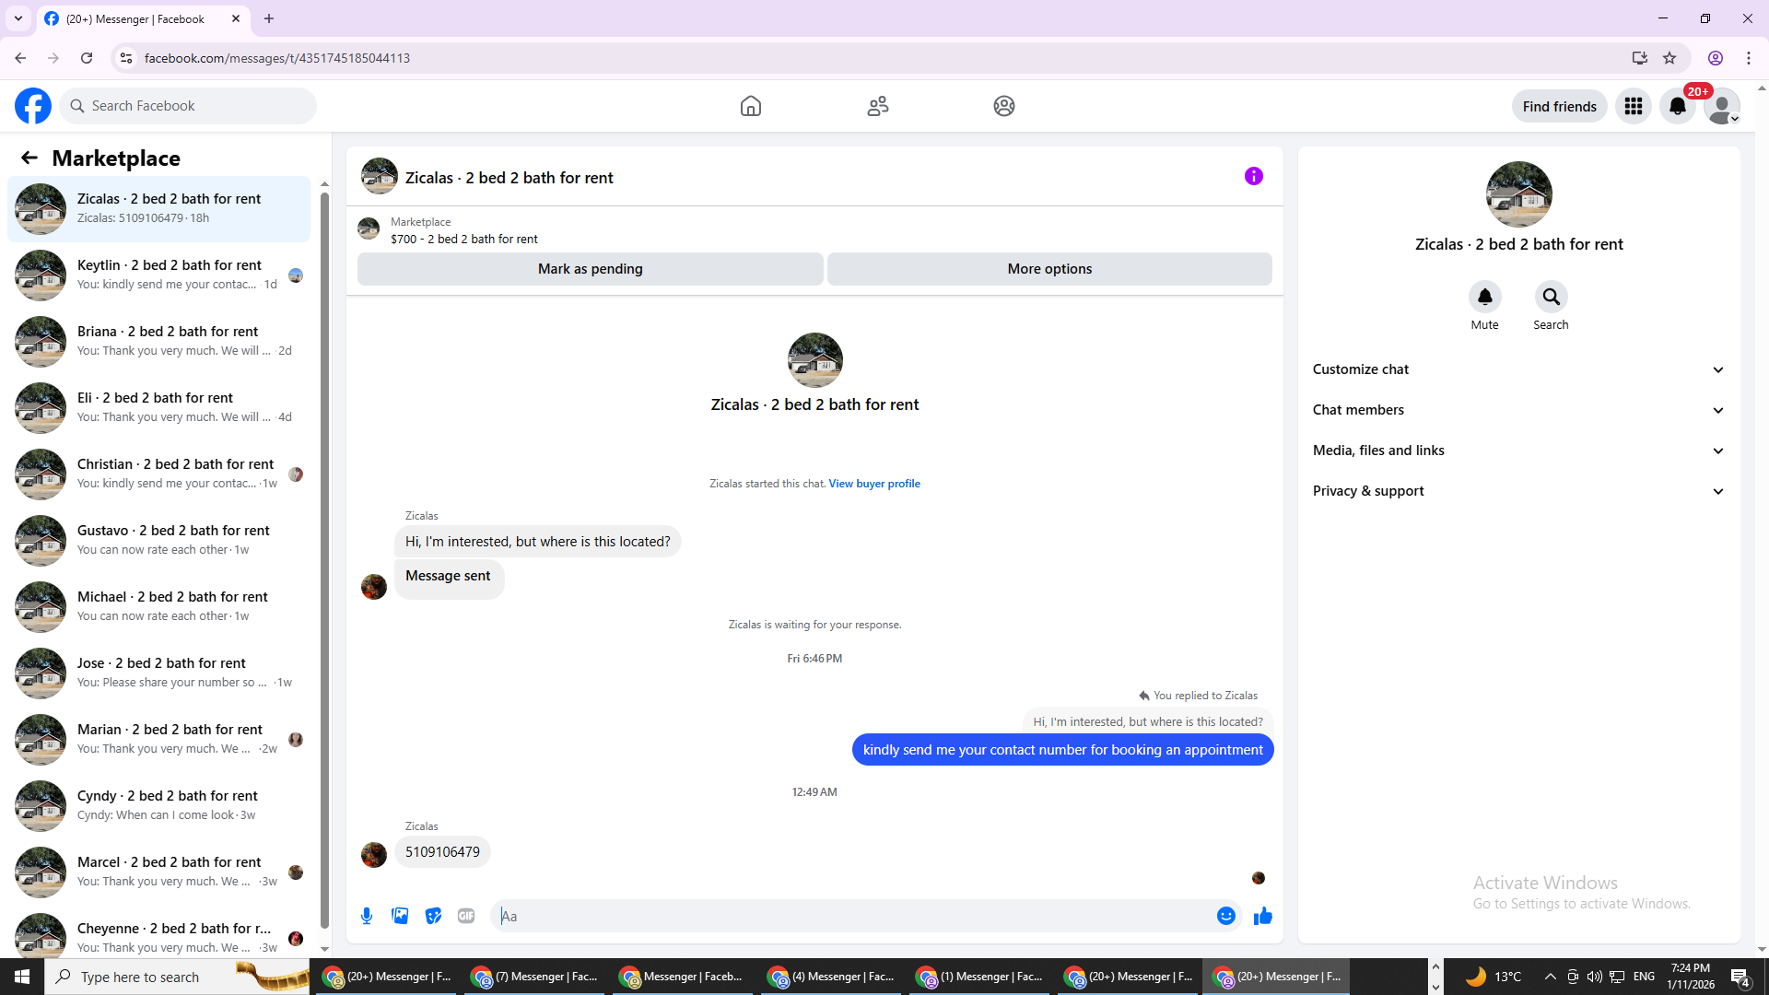
Task: Install app icon in the address bar
Action: (1640, 58)
